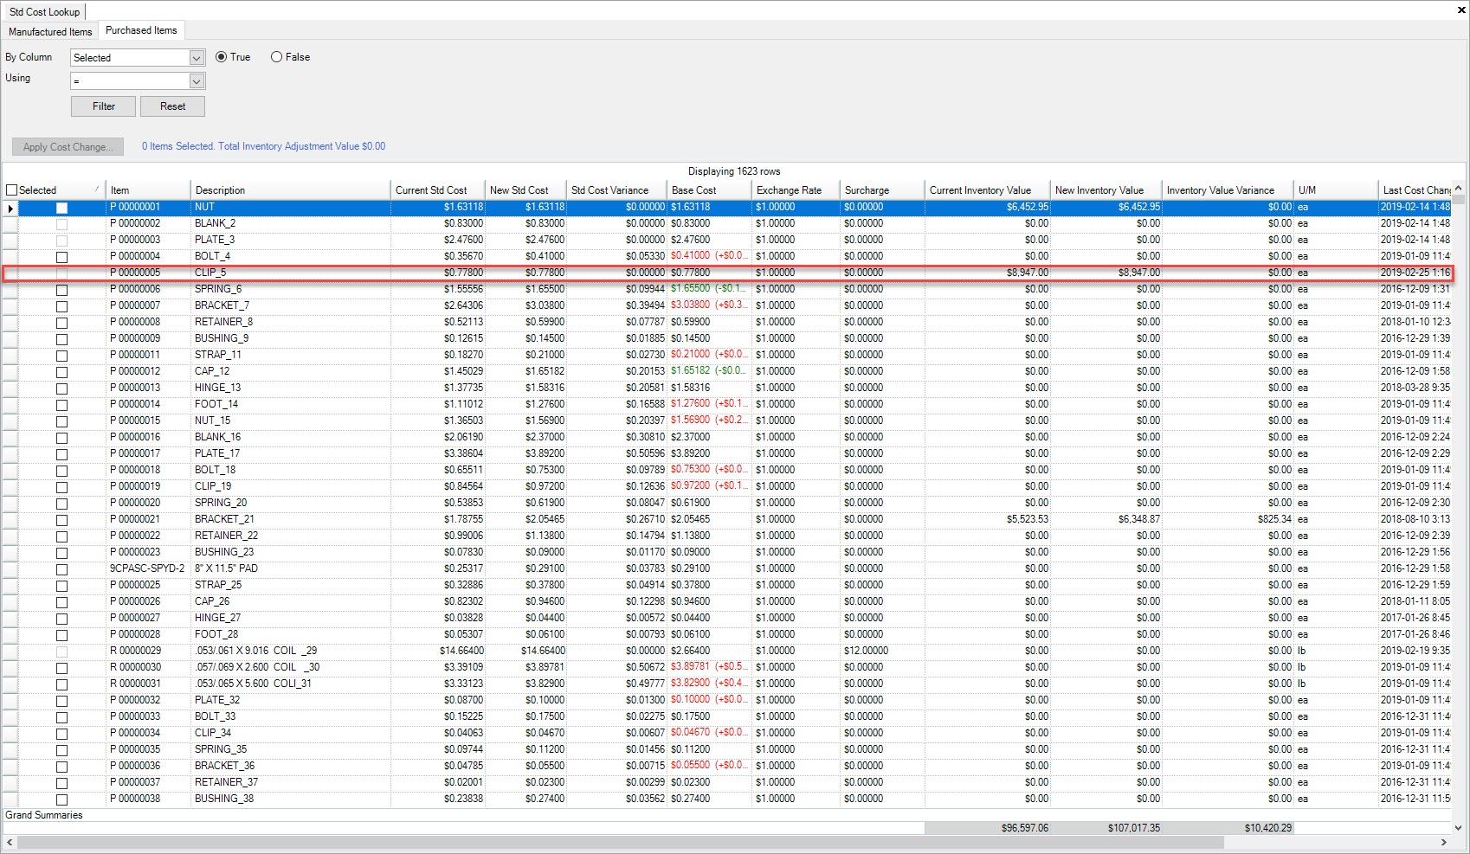Click the vertical scrollbar up arrow
Viewport: 1470px width, 854px height.
[x=1459, y=188]
